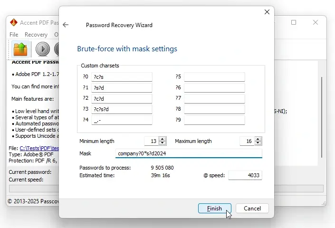Click the Finish button
The image size is (335, 228).
click(214, 209)
